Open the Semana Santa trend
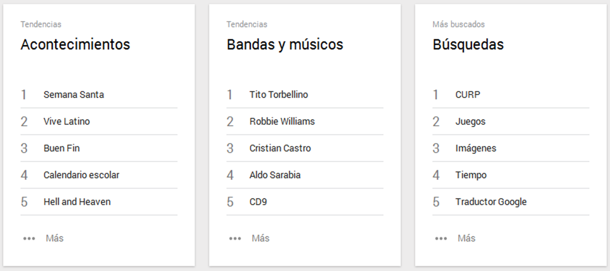The height and width of the screenshot is (271, 610). pyautogui.click(x=73, y=95)
